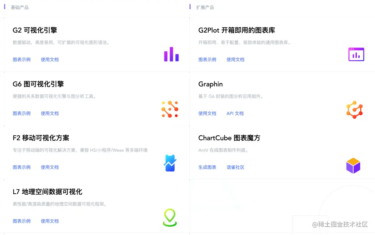Viewport: 375px width, 235px height.
Task: Open 使用文档 link under F2 移动可视化方案
Action: tap(50, 167)
